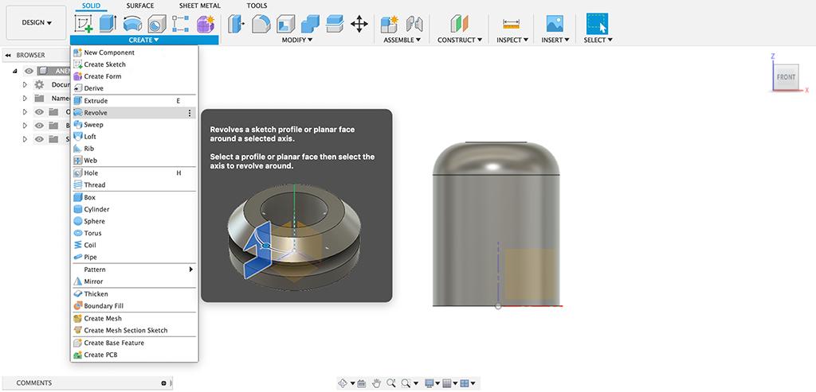The image size is (816, 392).
Task: Open the INSPECT dropdown
Action: [512, 40]
